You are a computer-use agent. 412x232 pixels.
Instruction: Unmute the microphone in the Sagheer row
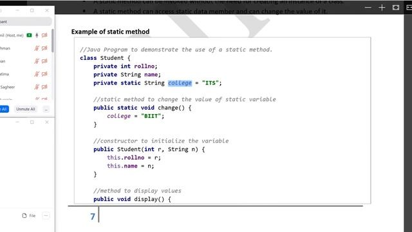(x=37, y=87)
